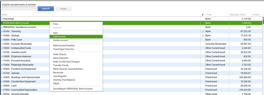This screenshot has width=264, height=95.
Task: Click the -1,113.00 Checking2 balance
Action: [x=246, y=19]
